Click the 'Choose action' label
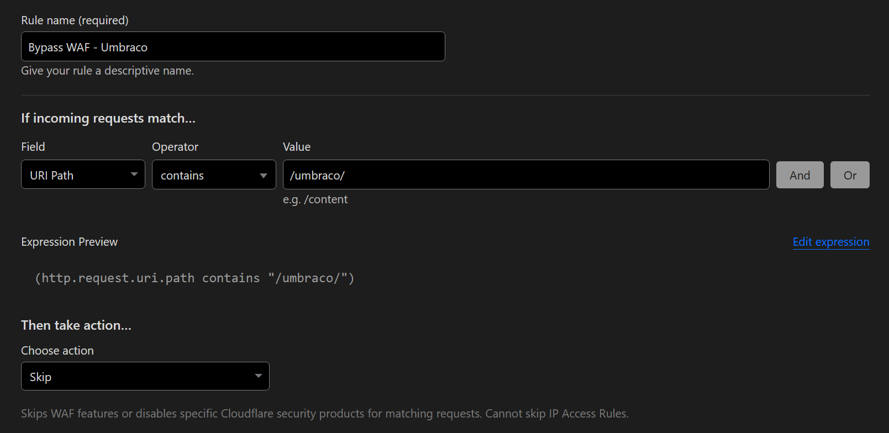Viewport: 889px width, 433px height. point(57,351)
